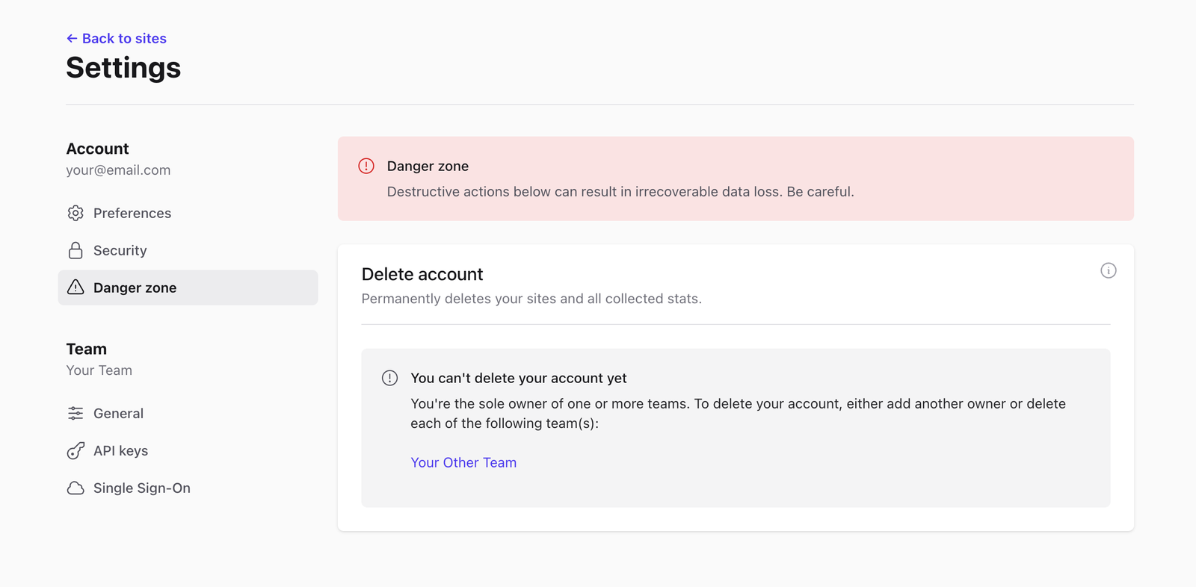
Task: Click the Account section heading
Action: pos(97,149)
